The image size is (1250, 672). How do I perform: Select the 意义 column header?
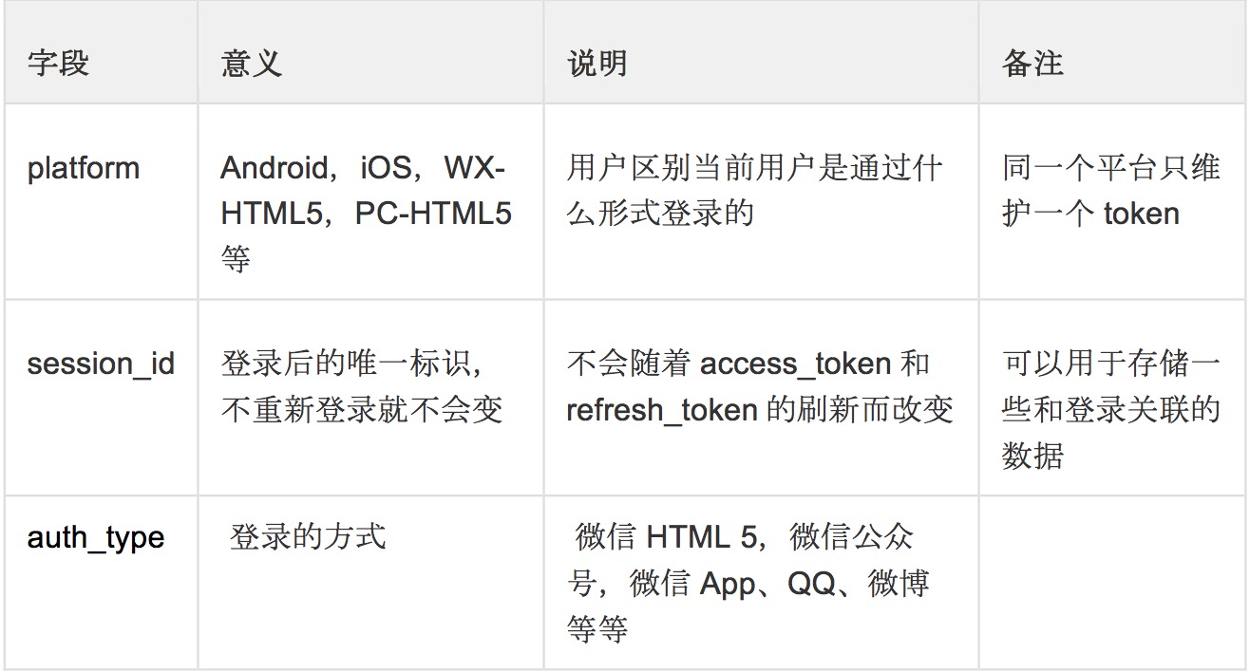coord(252,64)
